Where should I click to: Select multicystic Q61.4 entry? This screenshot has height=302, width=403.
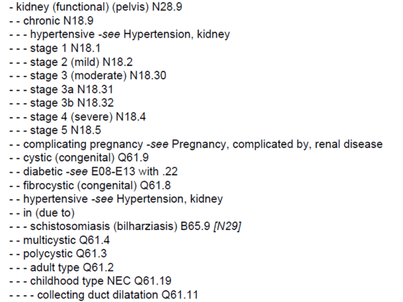(59, 240)
